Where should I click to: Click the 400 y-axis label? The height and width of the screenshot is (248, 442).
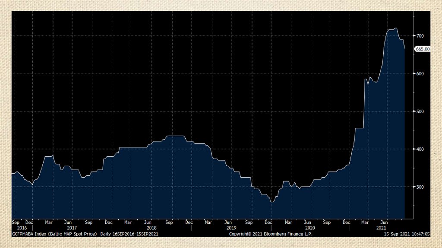coord(420,149)
